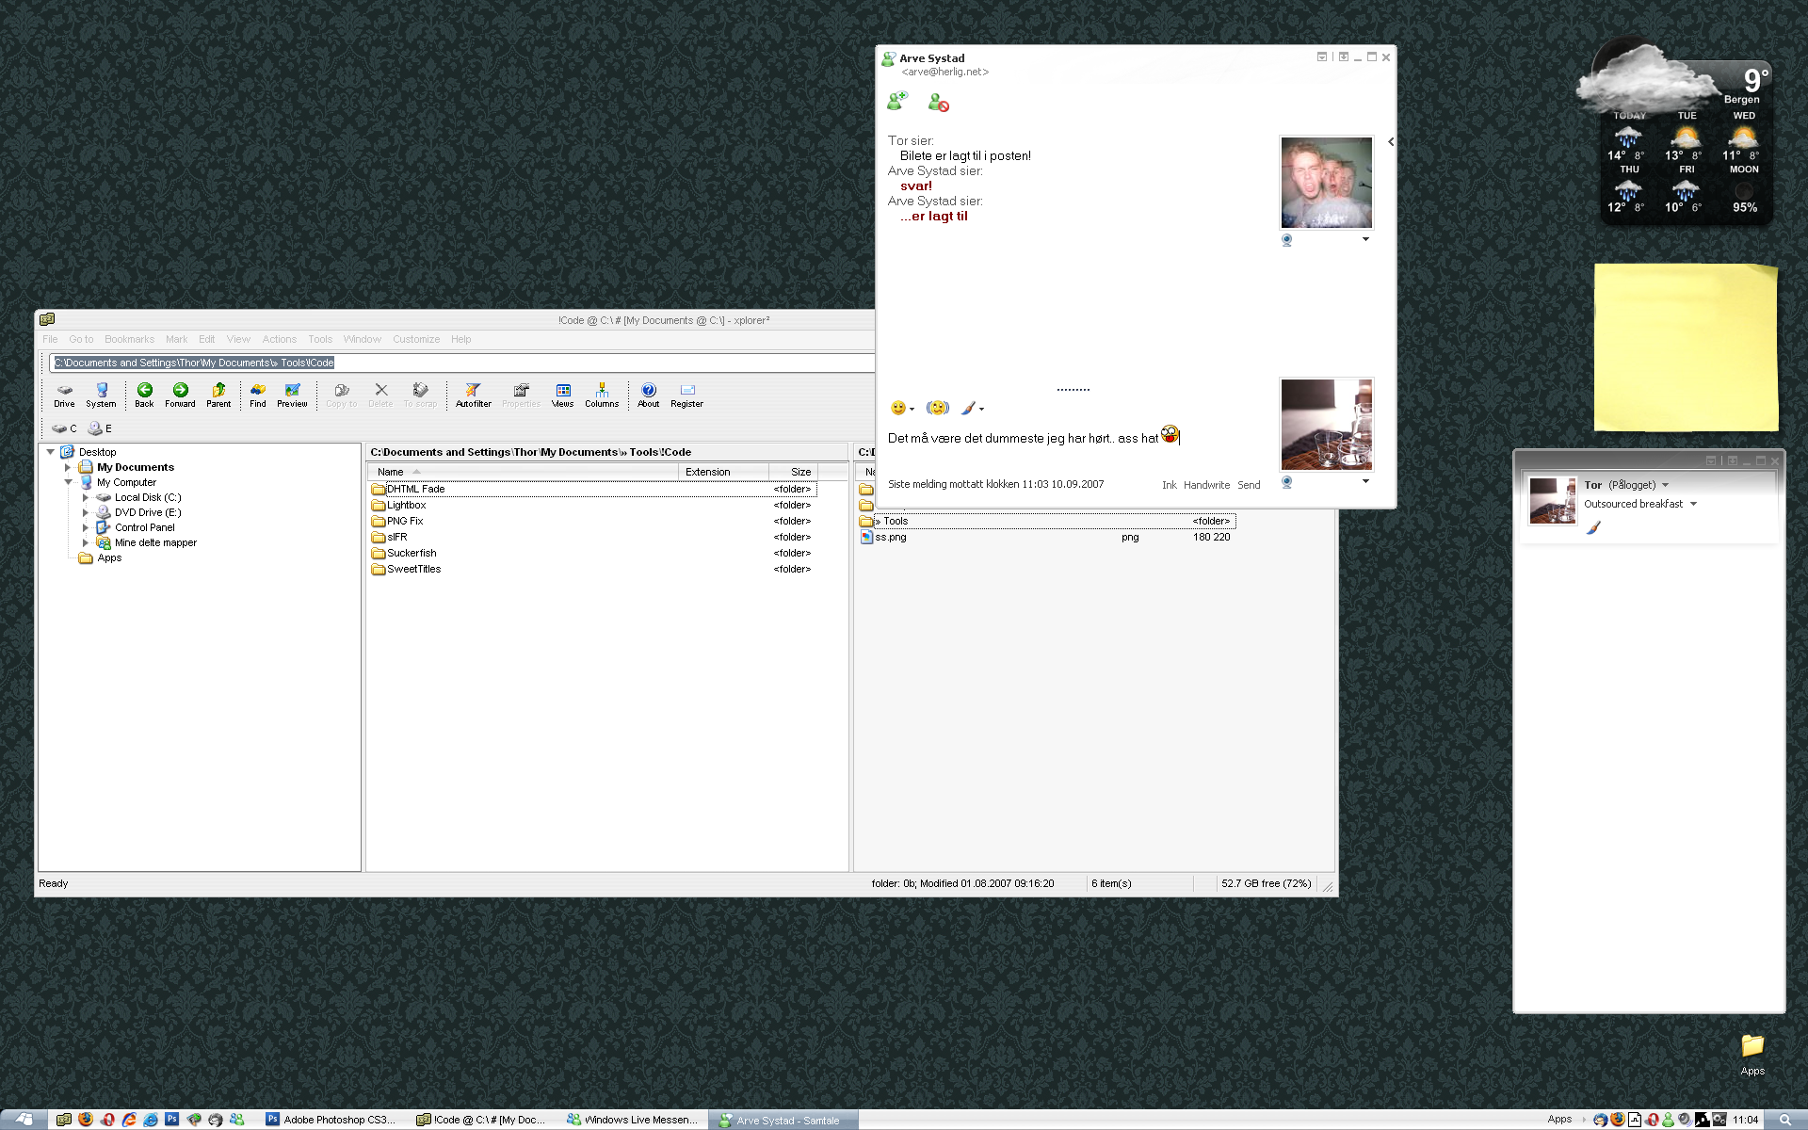Image resolution: width=1808 pixels, height=1130 pixels.
Task: Collapse the Desktop tree node
Action: [51, 452]
